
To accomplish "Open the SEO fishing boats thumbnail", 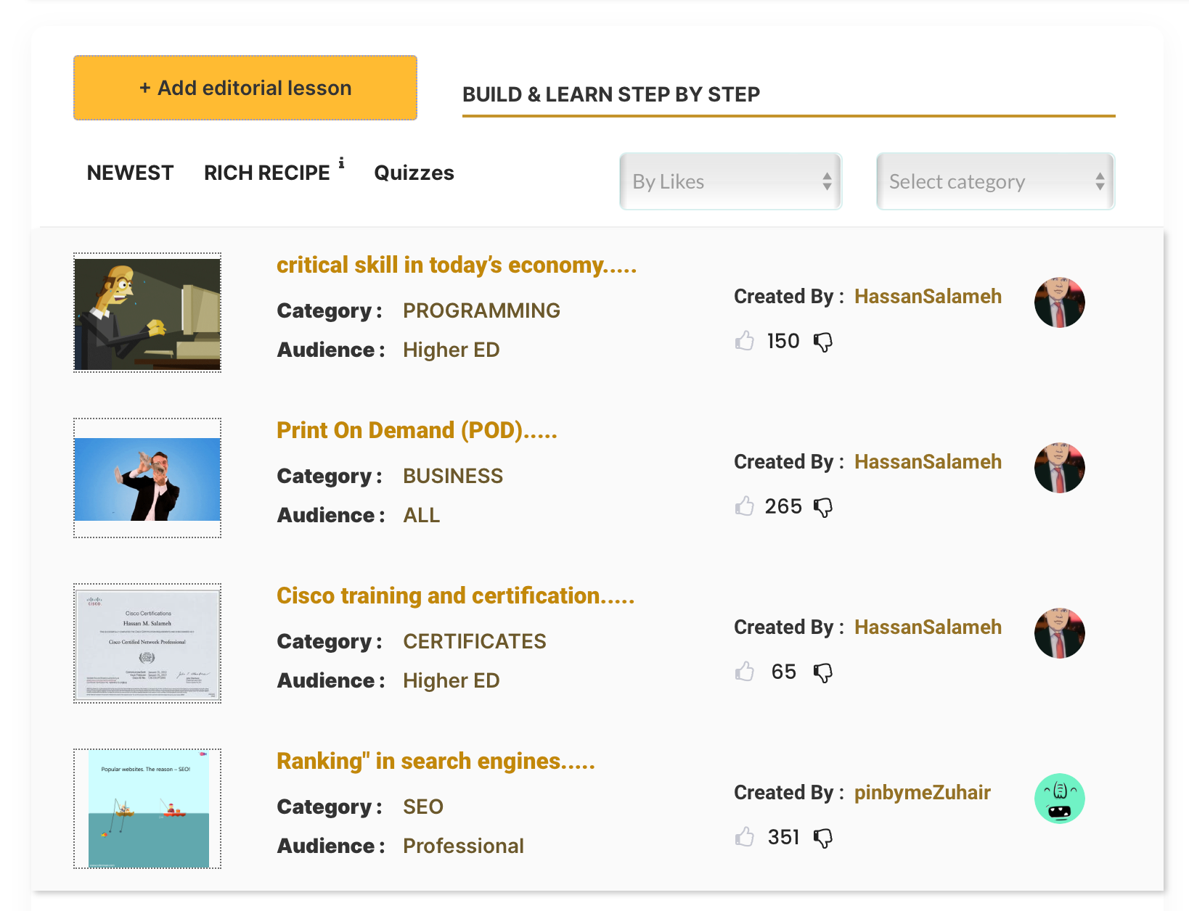I will click(x=147, y=809).
